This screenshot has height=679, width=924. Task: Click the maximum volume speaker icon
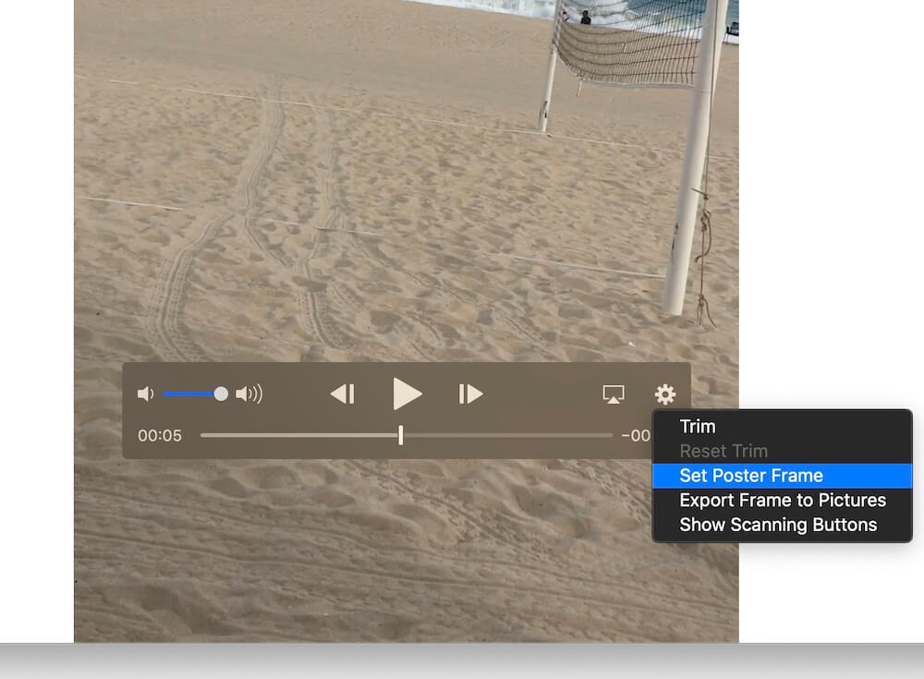click(x=249, y=394)
